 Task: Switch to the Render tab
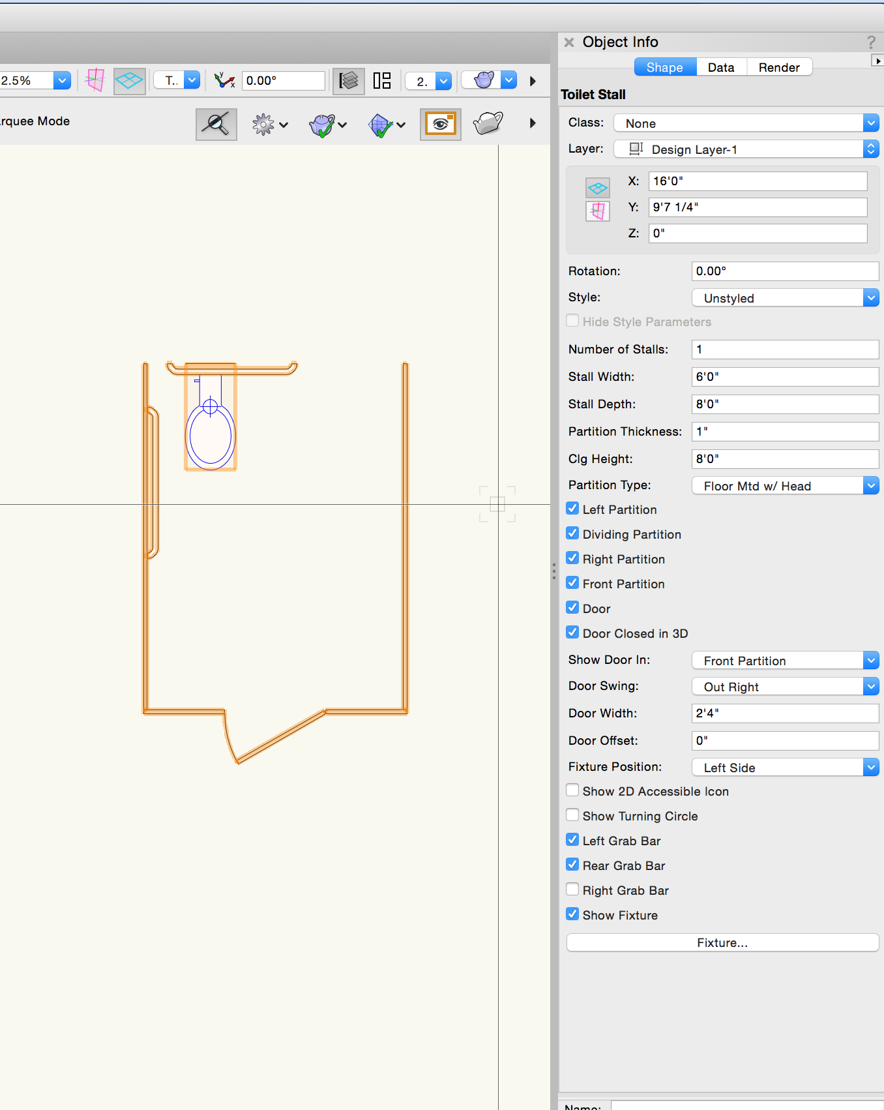click(779, 67)
